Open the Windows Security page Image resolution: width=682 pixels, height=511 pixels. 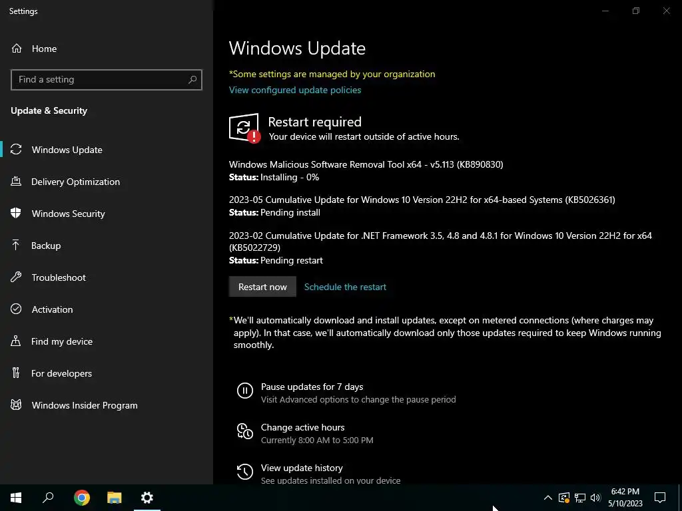point(69,214)
